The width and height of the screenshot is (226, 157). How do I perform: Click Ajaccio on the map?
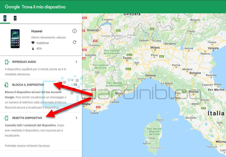tap(146, 143)
